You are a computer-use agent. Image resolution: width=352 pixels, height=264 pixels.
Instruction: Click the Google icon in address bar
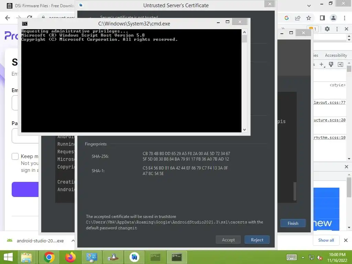click(286, 18)
